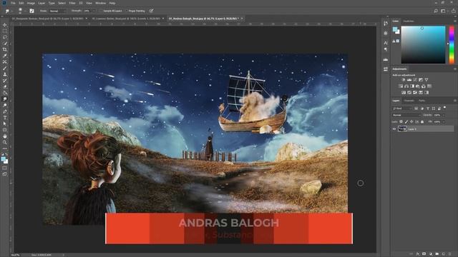Select the Pen tool
The height and width of the screenshot is (257, 458).
(5, 111)
